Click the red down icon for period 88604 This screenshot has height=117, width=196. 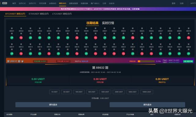133,38
